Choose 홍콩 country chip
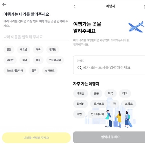The width and height of the screenshot is (145, 145). 38,60
